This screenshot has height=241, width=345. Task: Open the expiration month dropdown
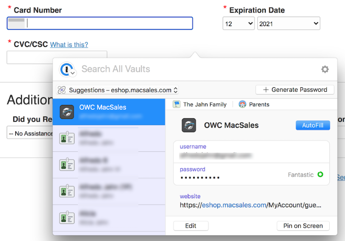[x=239, y=23]
